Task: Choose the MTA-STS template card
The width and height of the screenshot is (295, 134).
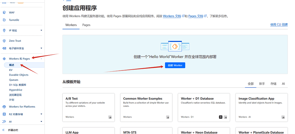Action: click(x=146, y=131)
